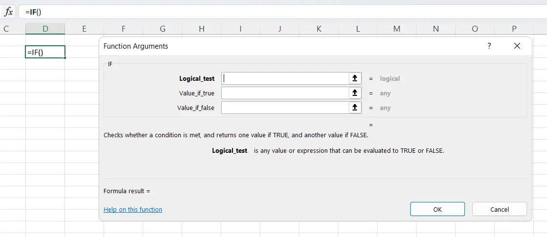
Task: Click inside the Logical_test input field
Action: (x=285, y=78)
